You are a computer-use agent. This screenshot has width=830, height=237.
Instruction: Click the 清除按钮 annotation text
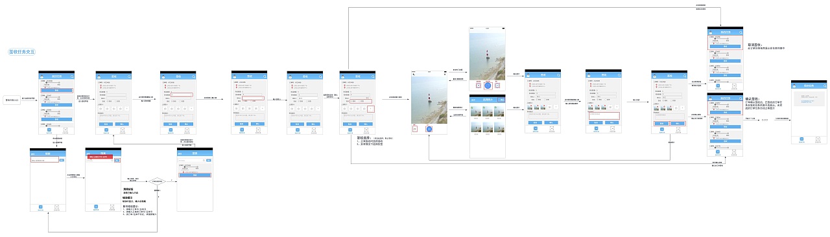pos(128,190)
